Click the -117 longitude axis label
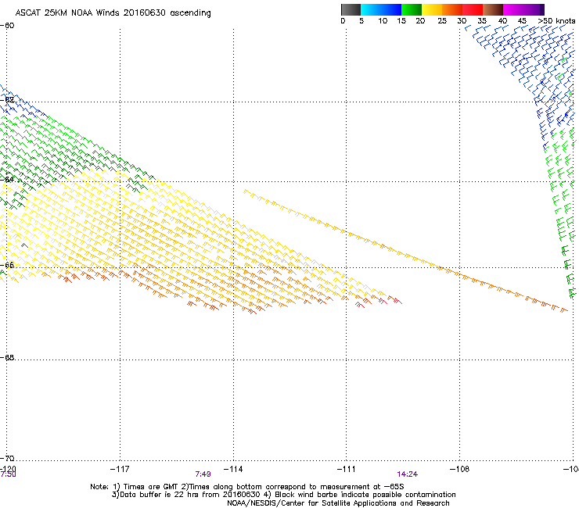The height and width of the screenshot is (508, 579). (120, 469)
